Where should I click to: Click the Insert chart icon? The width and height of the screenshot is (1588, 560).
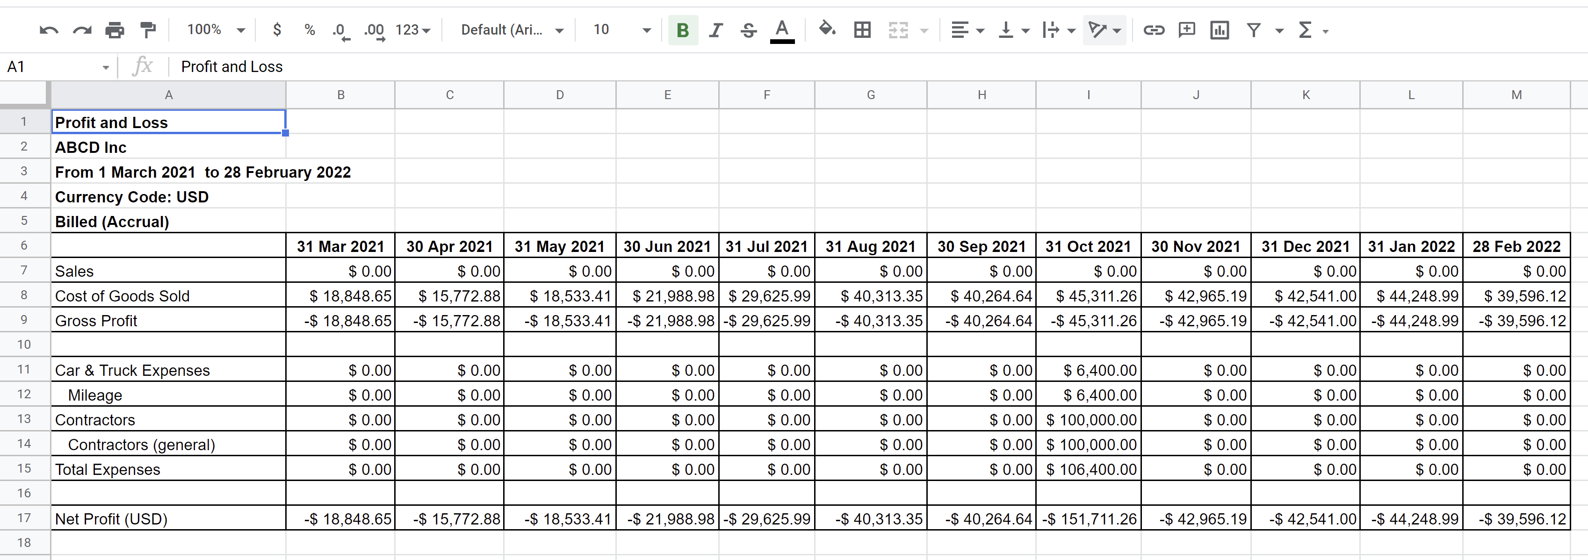(1220, 29)
